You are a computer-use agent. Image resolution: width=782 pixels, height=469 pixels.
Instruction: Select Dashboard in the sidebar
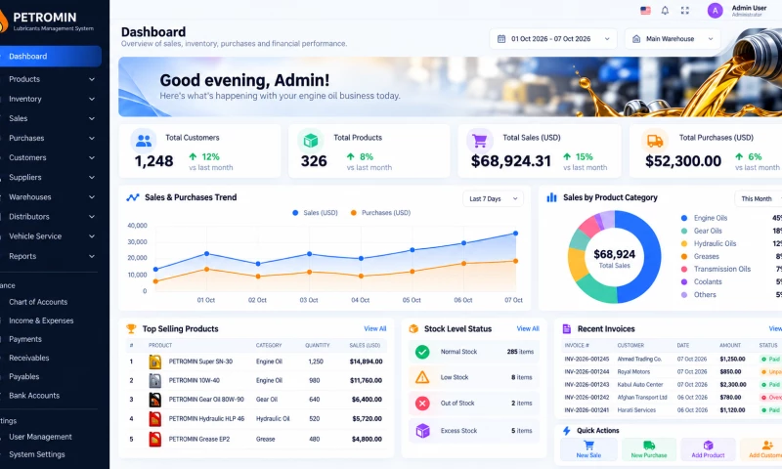(50, 57)
